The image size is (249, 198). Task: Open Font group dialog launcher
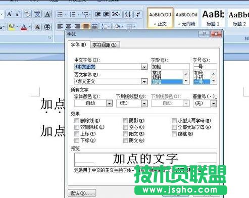pos(50,38)
